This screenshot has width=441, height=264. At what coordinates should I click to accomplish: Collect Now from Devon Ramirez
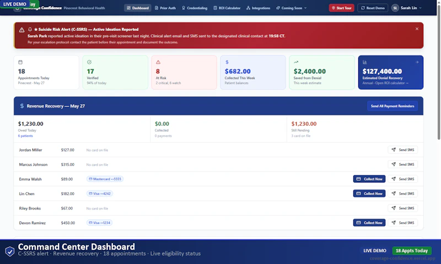(369, 223)
